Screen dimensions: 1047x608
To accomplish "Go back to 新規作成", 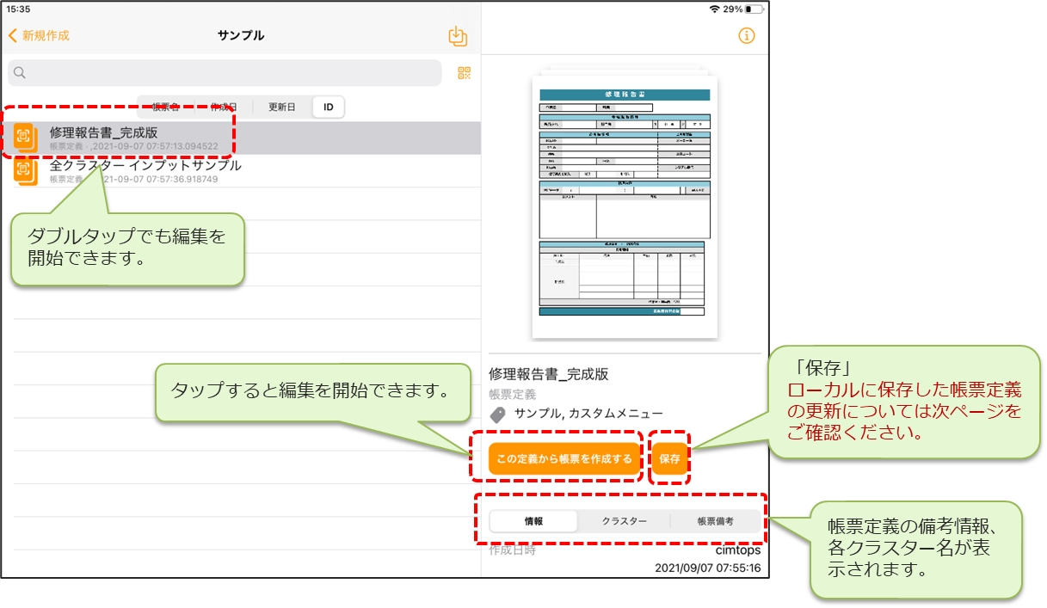I will click(x=39, y=35).
